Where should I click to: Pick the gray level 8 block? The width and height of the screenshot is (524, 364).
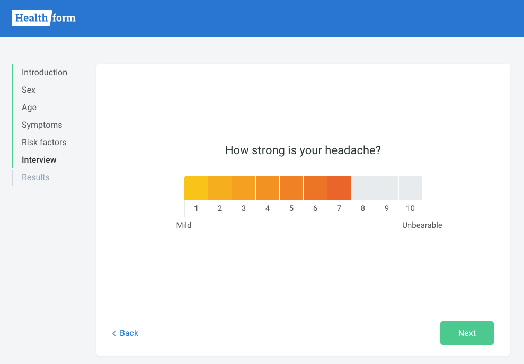point(363,188)
